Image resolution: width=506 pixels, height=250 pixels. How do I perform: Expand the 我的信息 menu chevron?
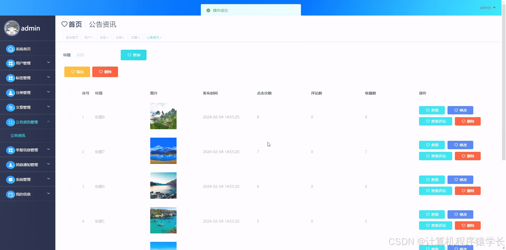48,193
